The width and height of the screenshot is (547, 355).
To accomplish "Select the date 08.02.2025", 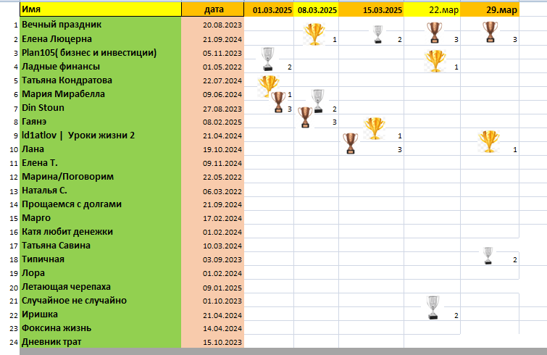I will [222, 122].
